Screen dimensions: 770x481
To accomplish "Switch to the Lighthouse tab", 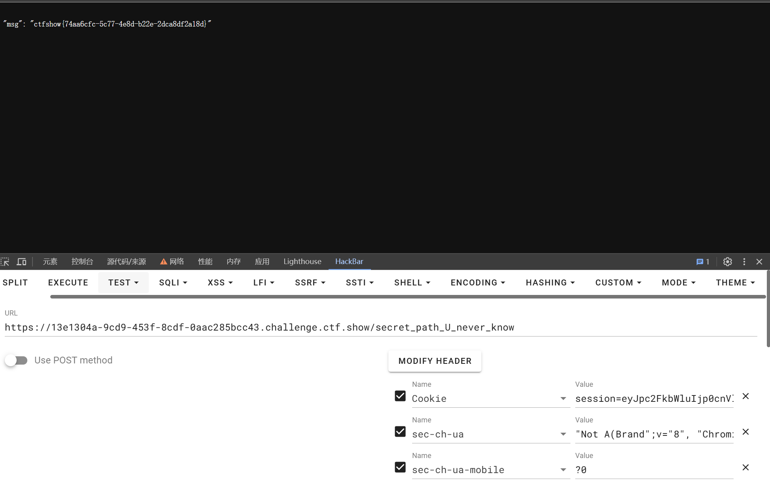I will 302,262.
